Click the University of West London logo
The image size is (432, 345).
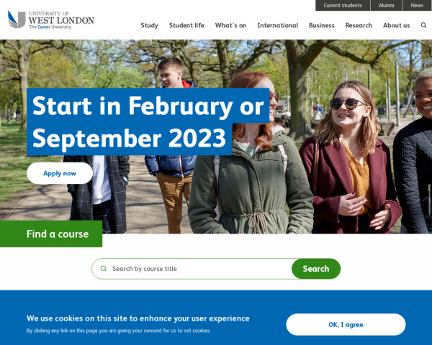(51, 19)
